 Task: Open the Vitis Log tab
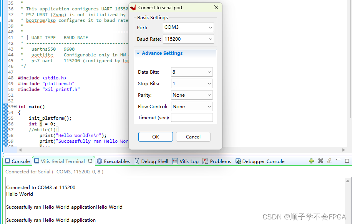(186, 161)
